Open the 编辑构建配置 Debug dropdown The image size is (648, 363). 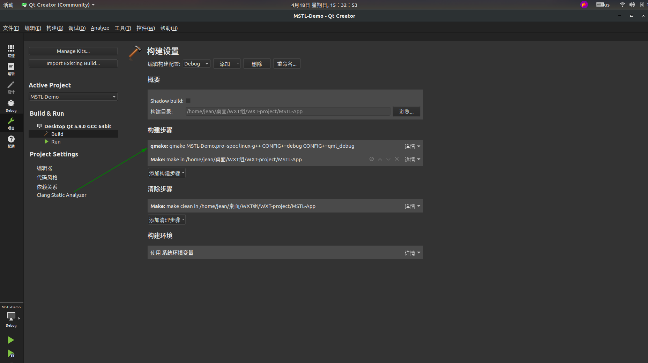point(196,63)
